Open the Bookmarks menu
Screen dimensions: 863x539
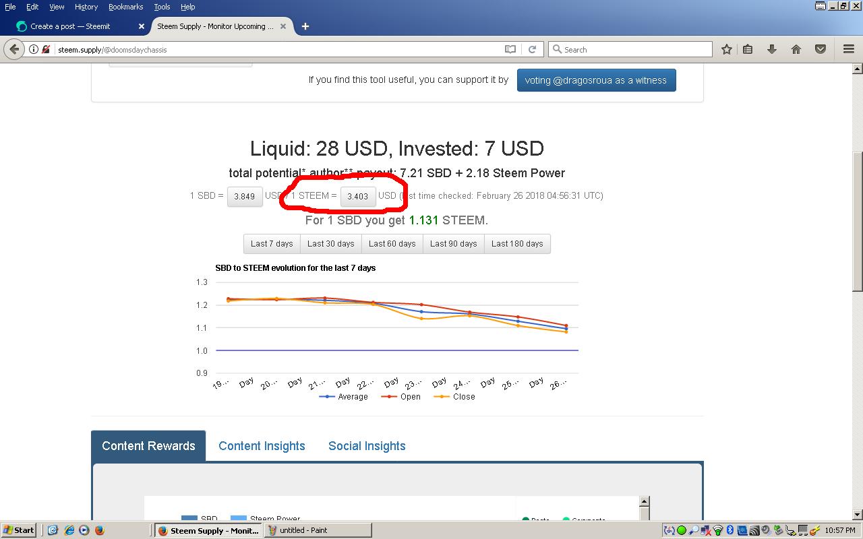[x=125, y=7]
